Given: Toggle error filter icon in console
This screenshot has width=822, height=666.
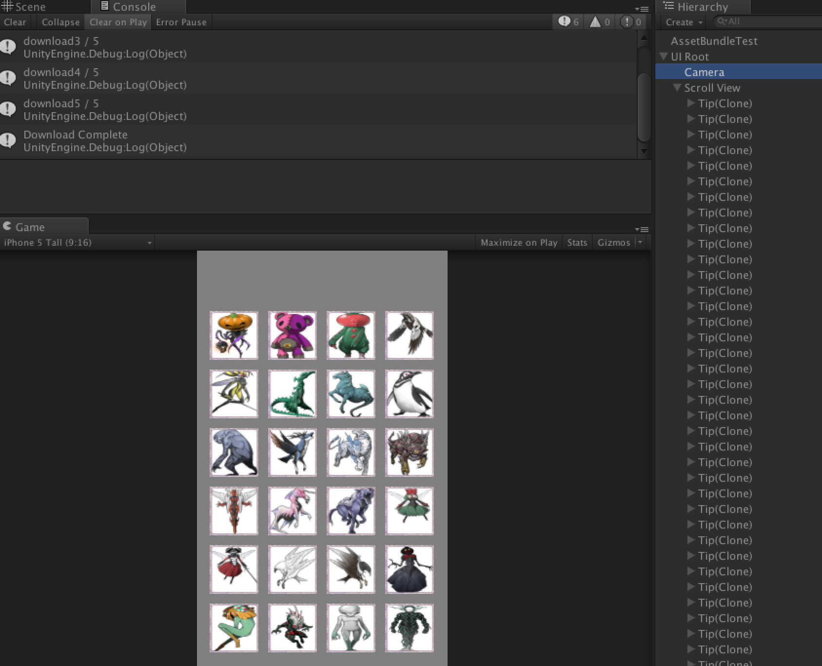Looking at the screenshot, I should pyautogui.click(x=631, y=22).
